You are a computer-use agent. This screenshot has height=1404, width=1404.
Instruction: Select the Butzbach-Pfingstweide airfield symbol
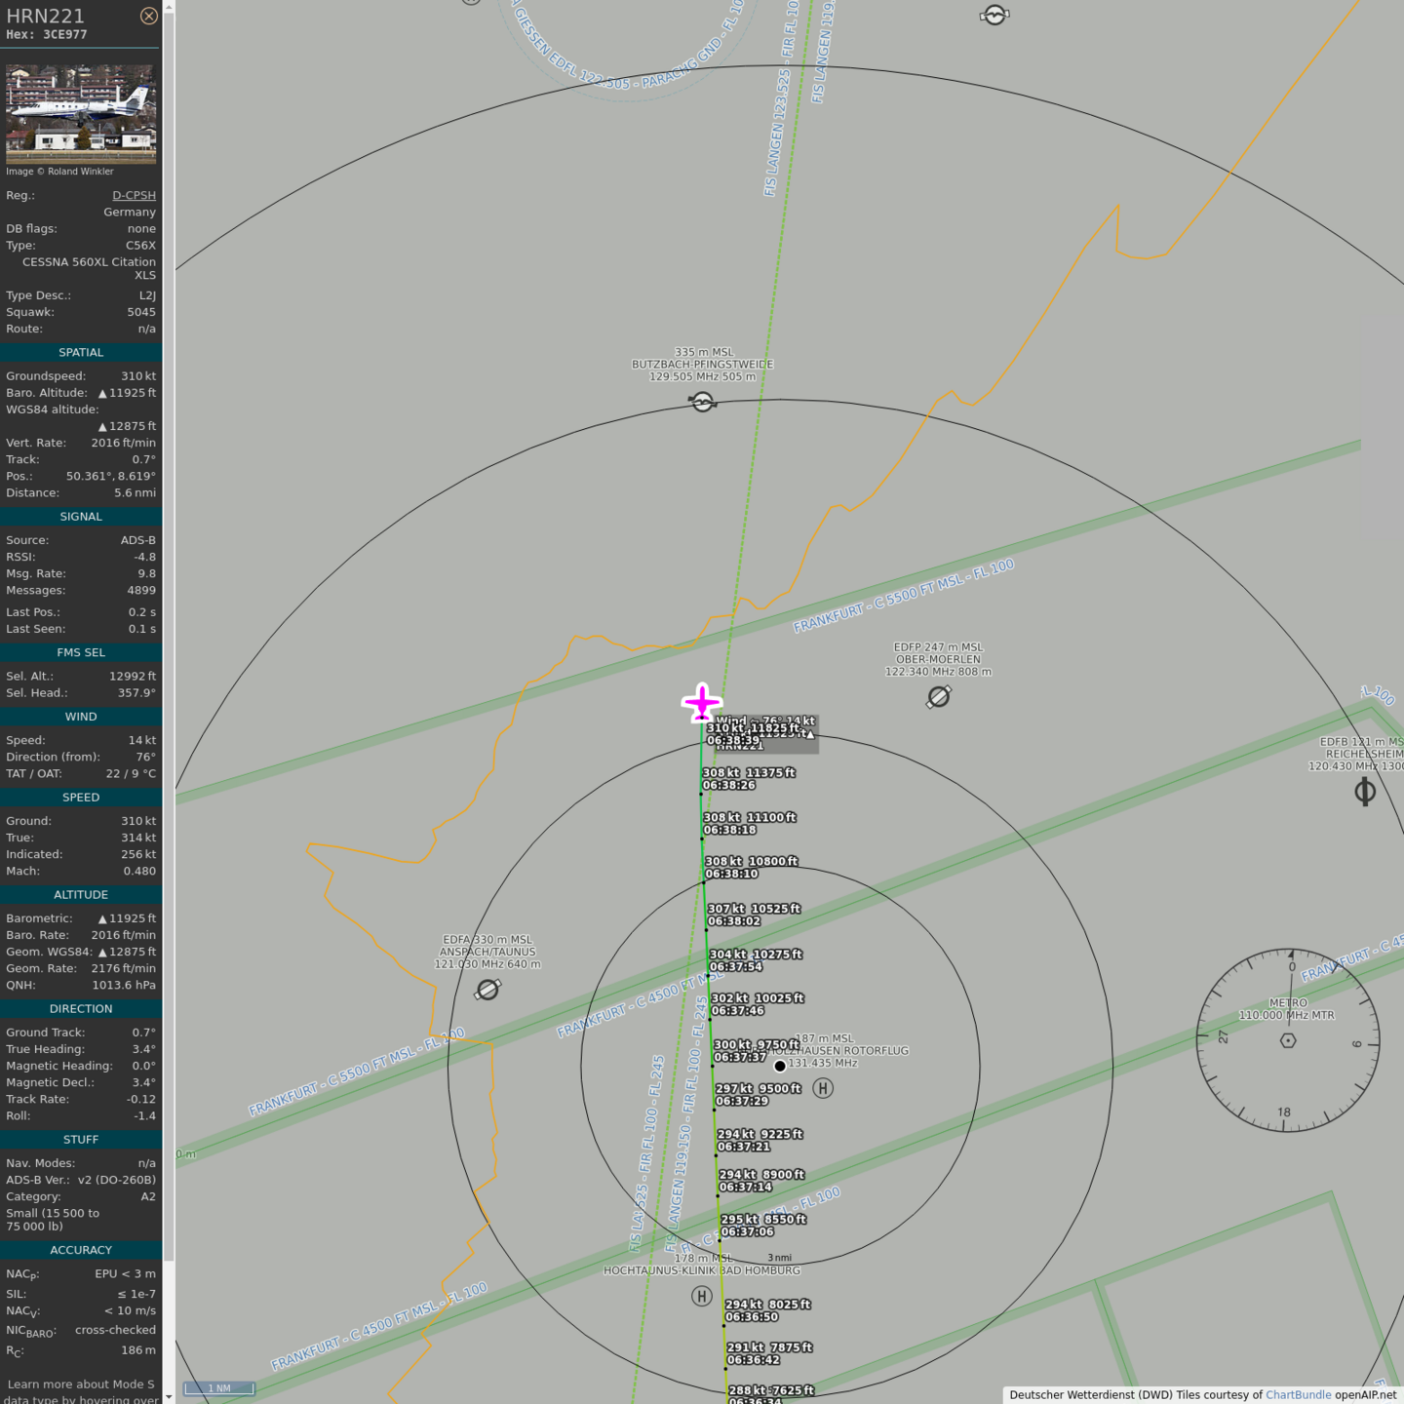click(x=702, y=402)
